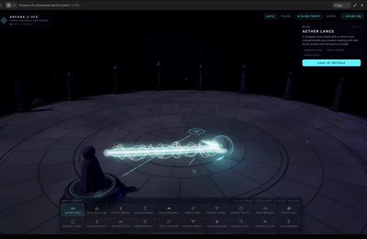Select the Phoenix Rebirth spell icon
The width and height of the screenshot is (367, 239).
click(193, 223)
